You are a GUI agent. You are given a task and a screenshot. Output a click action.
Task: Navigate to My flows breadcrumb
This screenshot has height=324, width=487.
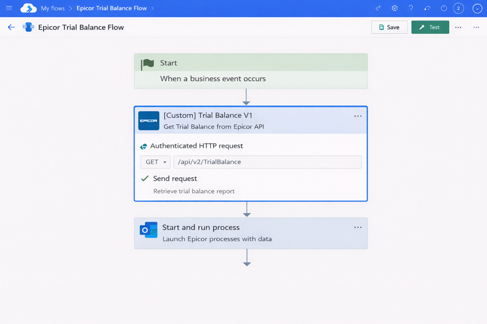pos(53,8)
